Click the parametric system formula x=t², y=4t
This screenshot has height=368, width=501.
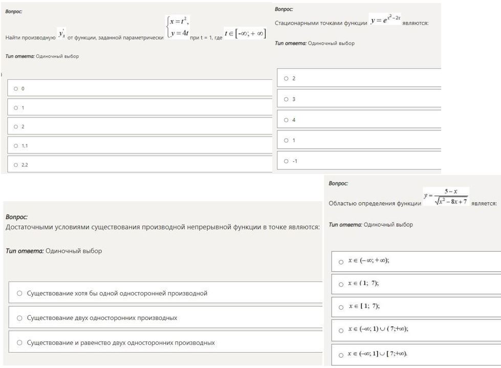click(x=177, y=28)
